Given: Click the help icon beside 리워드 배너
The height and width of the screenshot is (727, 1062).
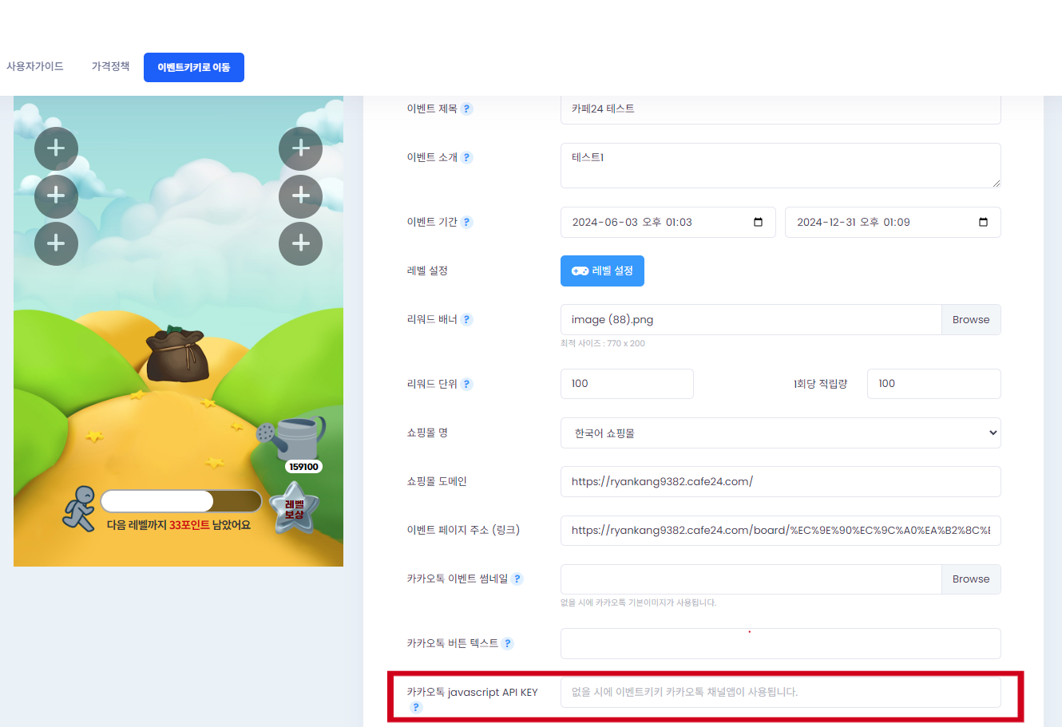Looking at the screenshot, I should (467, 320).
